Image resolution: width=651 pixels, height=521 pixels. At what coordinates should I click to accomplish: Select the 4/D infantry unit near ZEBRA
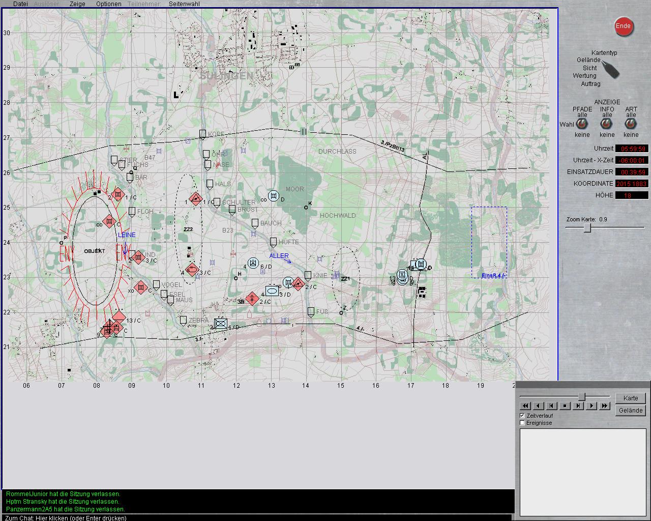221,324
